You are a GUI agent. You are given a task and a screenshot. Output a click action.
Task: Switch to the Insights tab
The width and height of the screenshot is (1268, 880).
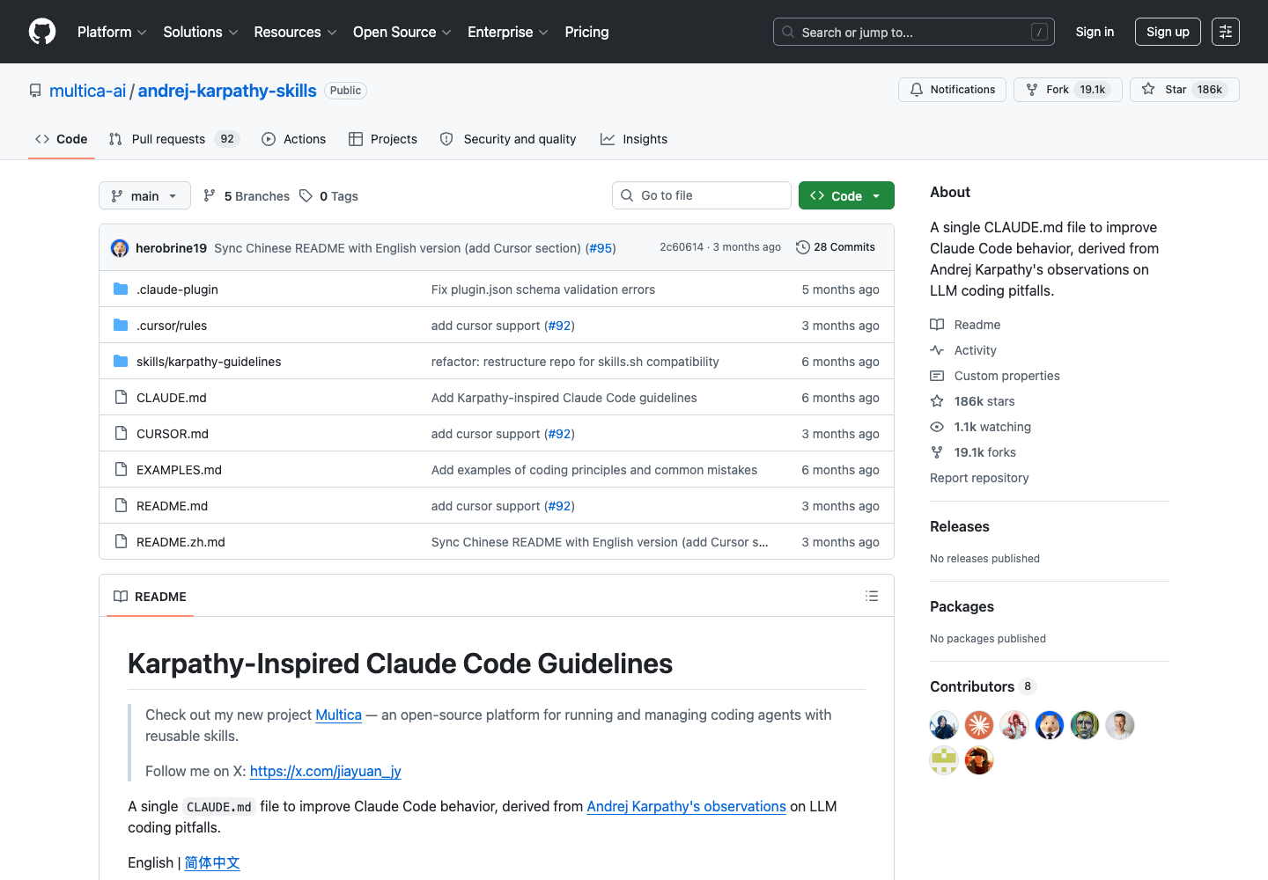(634, 139)
